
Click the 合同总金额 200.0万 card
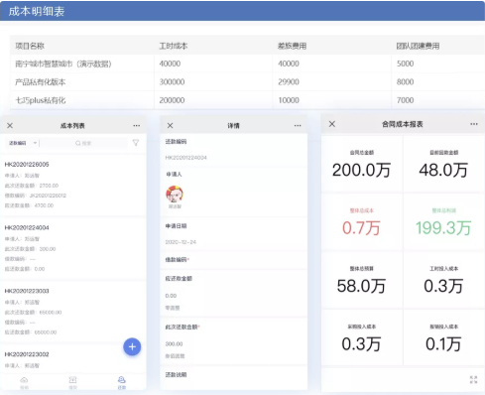click(362, 165)
